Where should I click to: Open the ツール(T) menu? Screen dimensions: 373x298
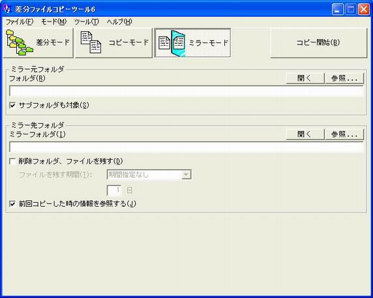tap(87, 22)
